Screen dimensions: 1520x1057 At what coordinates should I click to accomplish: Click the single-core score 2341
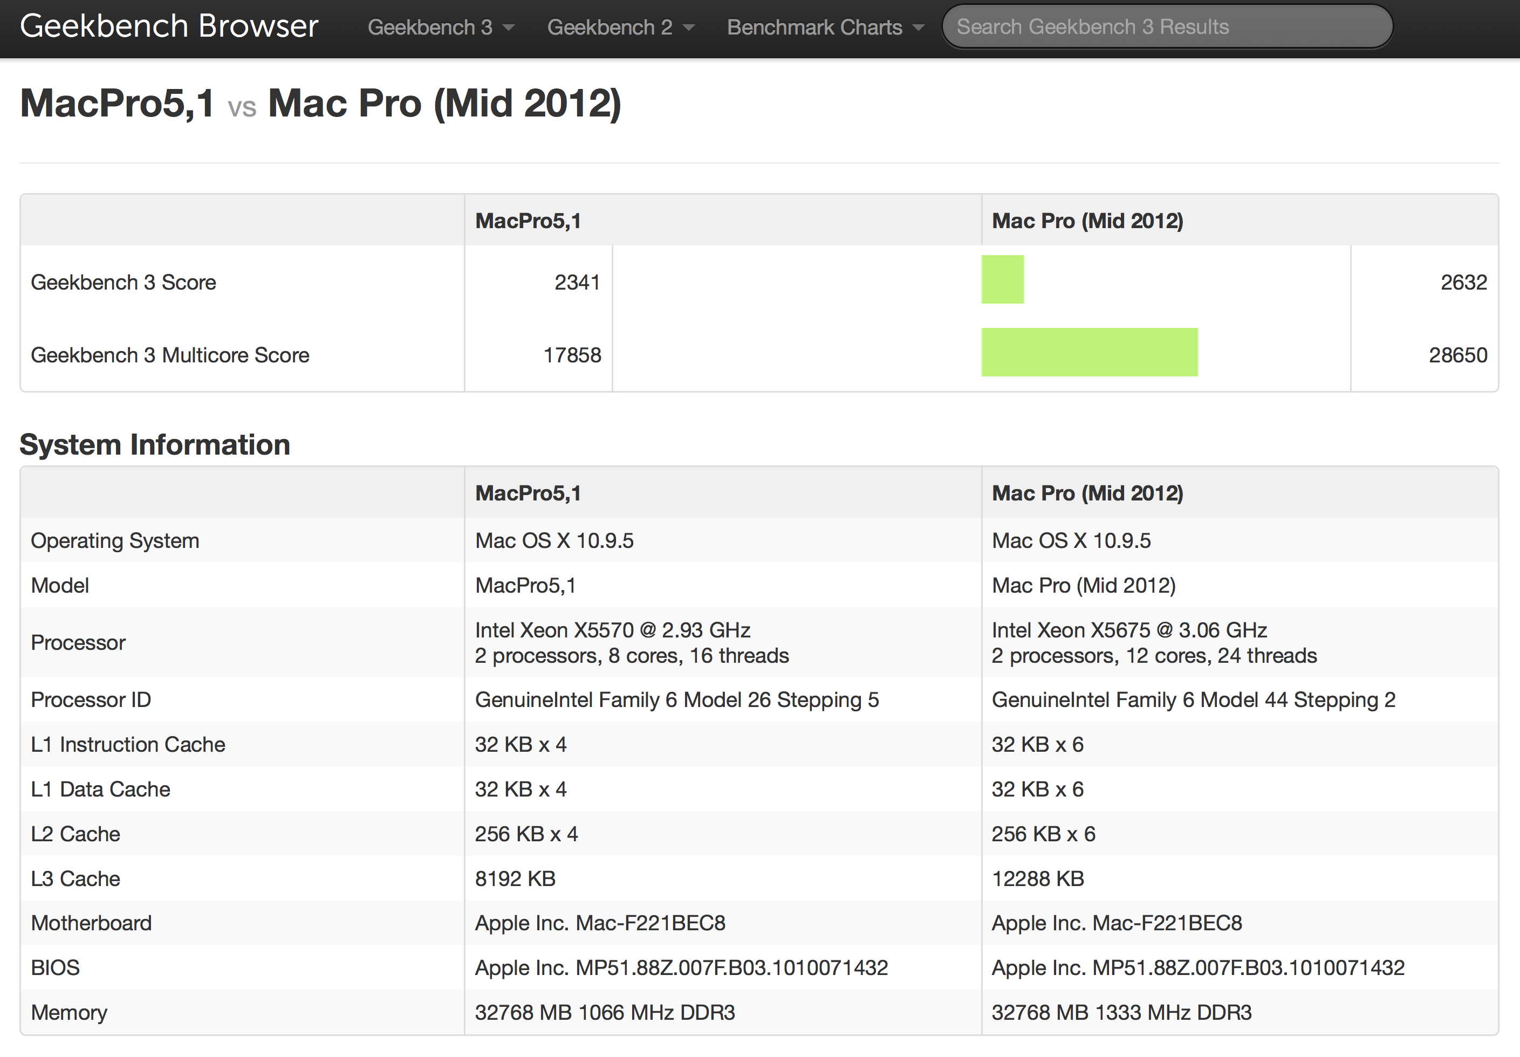(x=577, y=282)
